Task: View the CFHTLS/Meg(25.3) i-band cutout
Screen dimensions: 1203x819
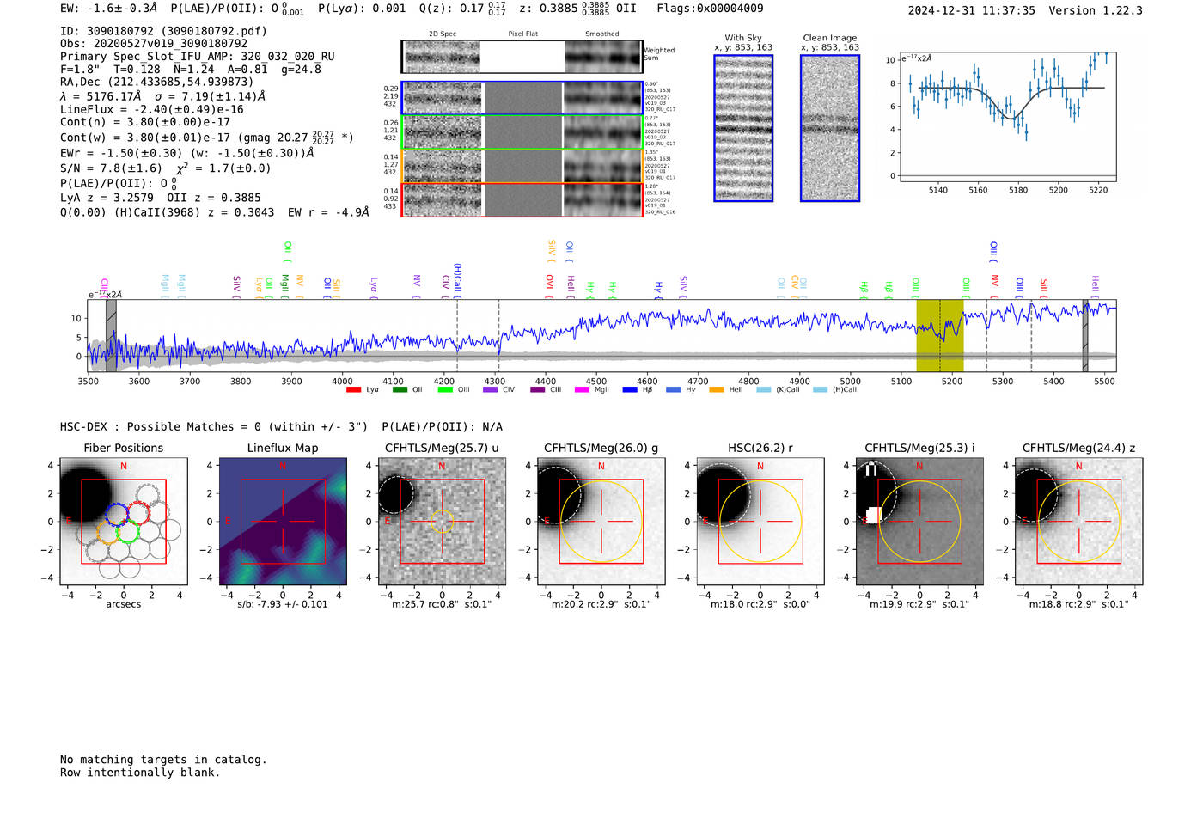Action: click(x=919, y=522)
